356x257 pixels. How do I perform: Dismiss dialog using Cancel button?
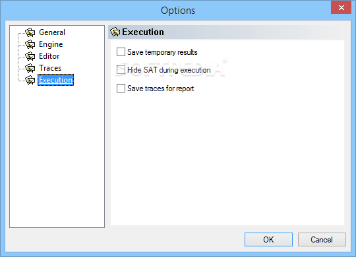point(322,239)
